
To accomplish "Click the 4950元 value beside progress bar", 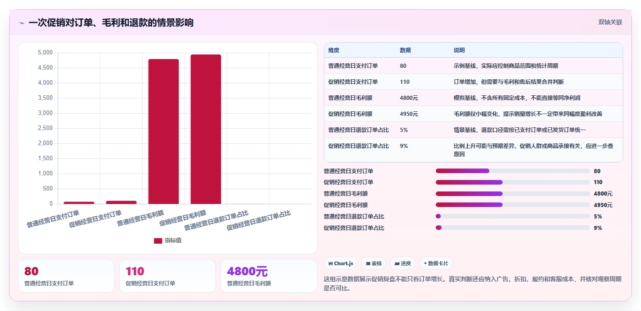I will click(603, 205).
